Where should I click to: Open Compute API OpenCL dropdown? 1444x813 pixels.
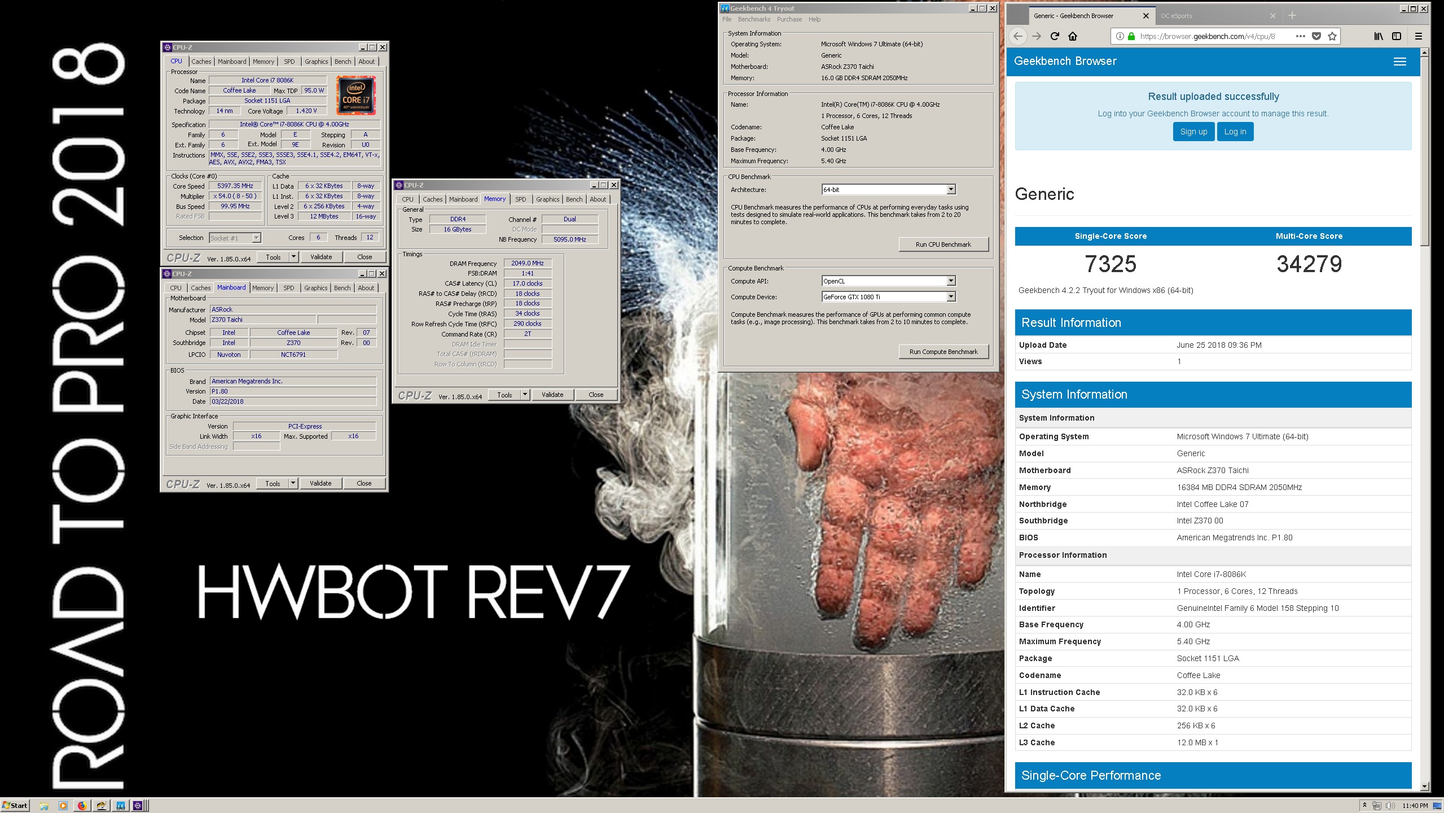951,281
